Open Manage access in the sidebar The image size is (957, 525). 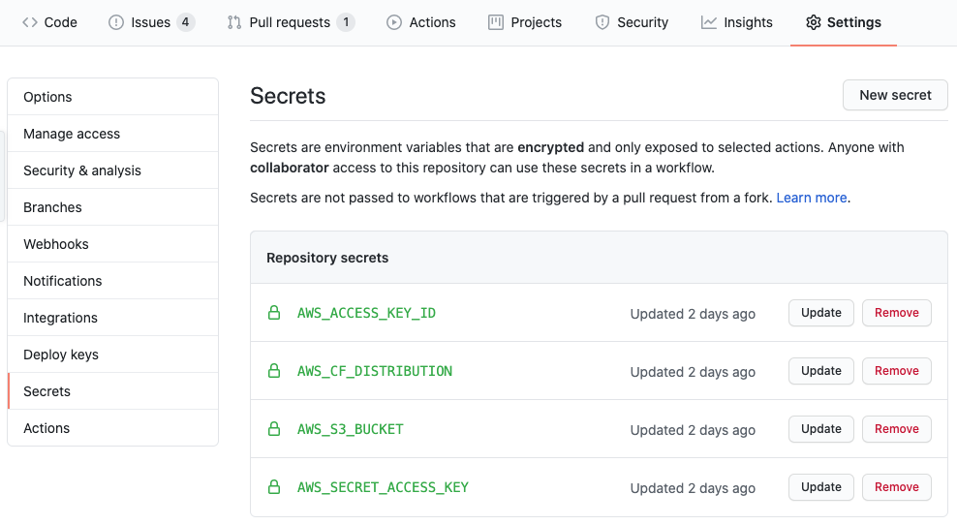(72, 134)
